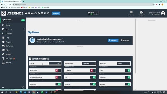
Task: Open a new browser tab
Action: tap(23, 2)
